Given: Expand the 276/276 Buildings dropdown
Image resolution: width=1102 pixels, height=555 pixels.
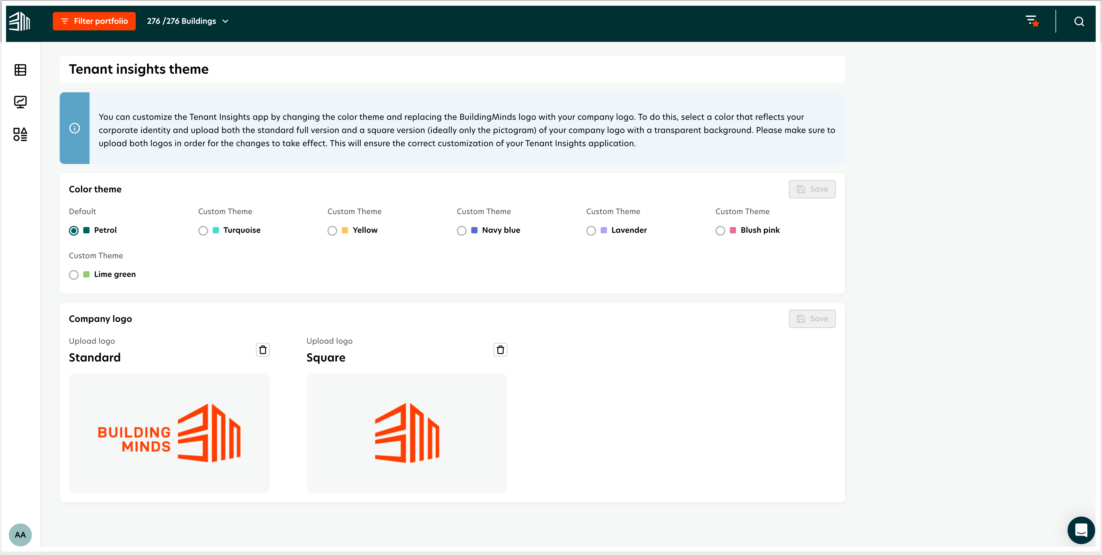Looking at the screenshot, I should [187, 22].
